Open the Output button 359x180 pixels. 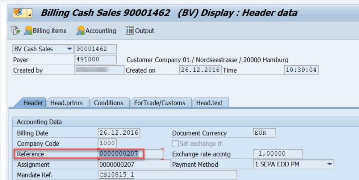tap(140, 31)
